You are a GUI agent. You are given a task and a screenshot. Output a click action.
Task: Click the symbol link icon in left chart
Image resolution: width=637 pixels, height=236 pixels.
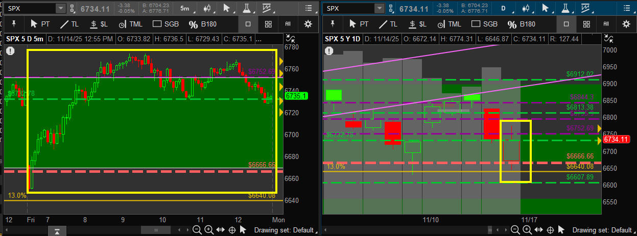click(72, 8)
